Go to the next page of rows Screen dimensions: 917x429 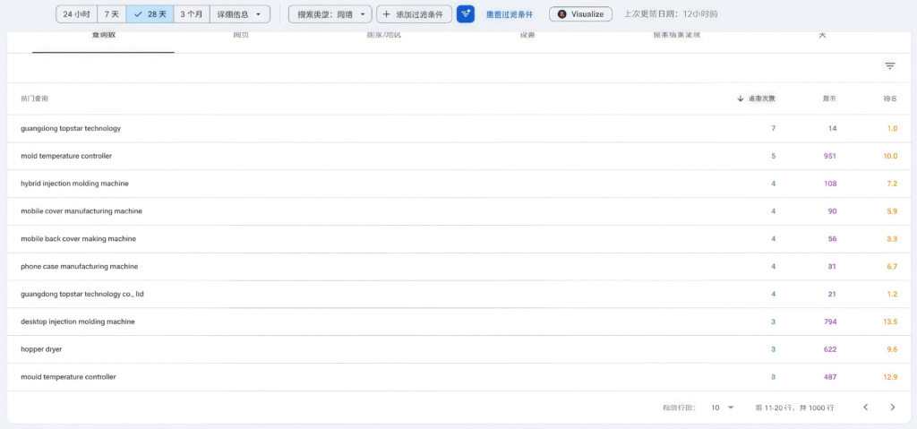point(893,408)
